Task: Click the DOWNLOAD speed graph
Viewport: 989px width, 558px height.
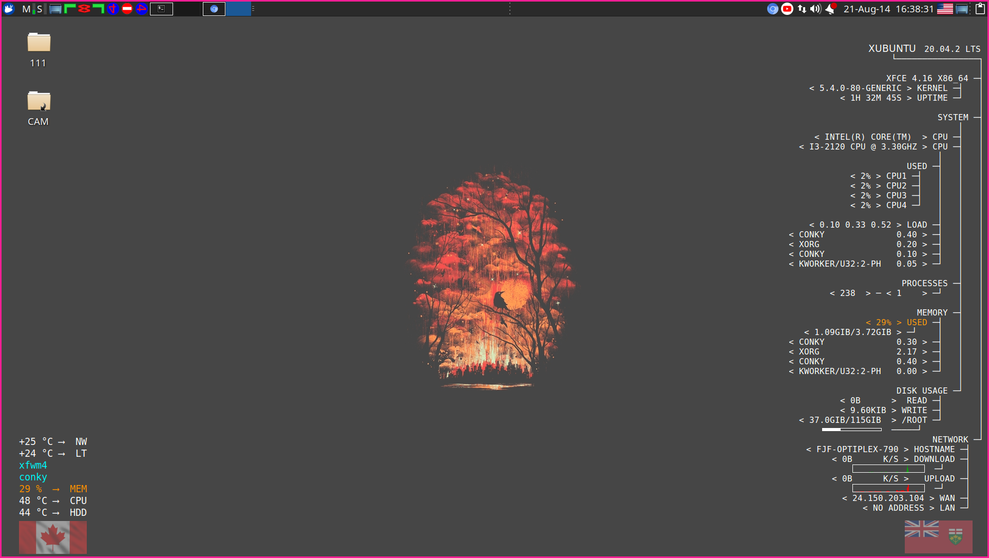Action: point(888,469)
